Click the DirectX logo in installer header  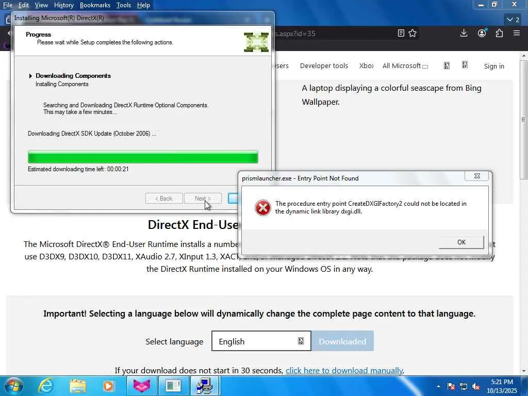(256, 42)
